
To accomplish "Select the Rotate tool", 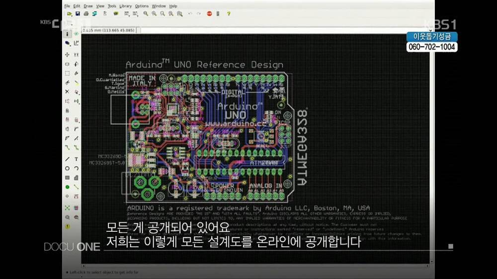I will [x=76, y=64].
